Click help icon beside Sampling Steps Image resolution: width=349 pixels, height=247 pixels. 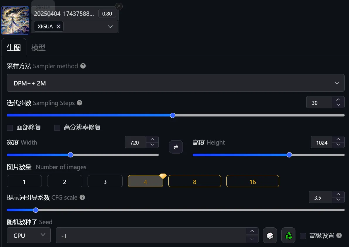point(79,103)
